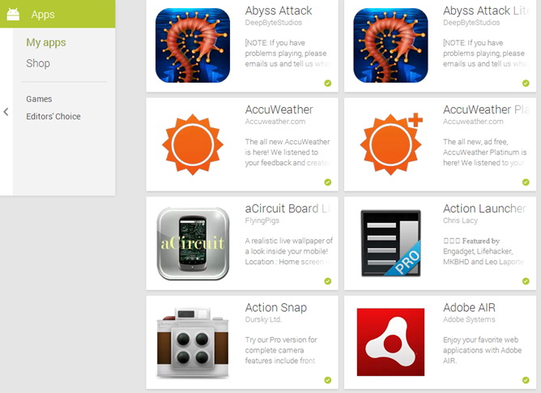Open the Chris Lacy developer link
Screen dimensions: 541x393
click(460, 220)
